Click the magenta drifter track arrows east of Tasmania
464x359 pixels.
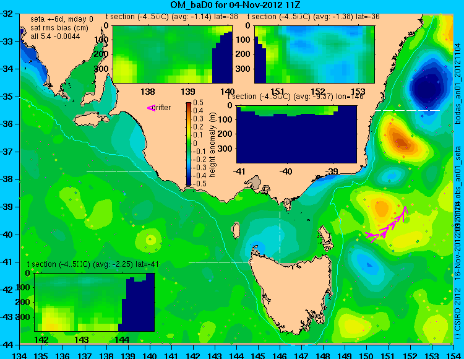387,225
